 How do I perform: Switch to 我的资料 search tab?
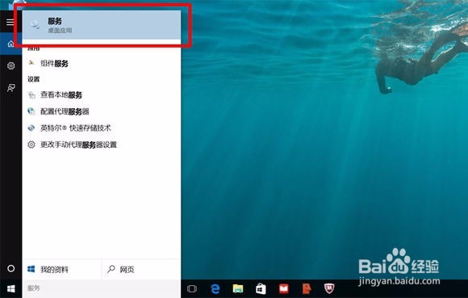click(62, 270)
